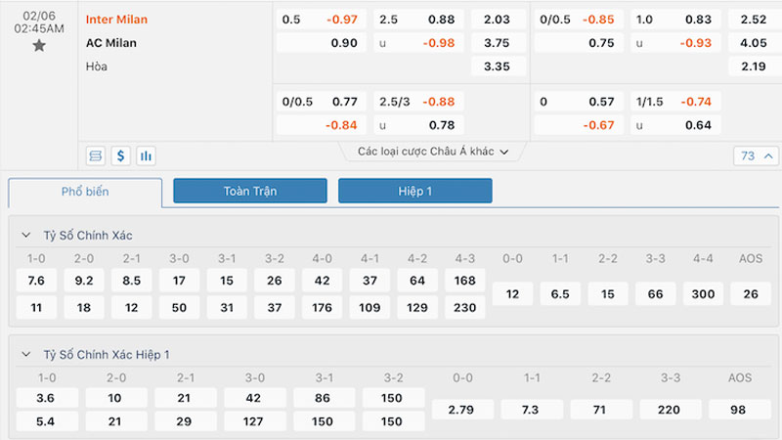
Task: Choose first-half draw odds 2.19
Action: point(755,66)
